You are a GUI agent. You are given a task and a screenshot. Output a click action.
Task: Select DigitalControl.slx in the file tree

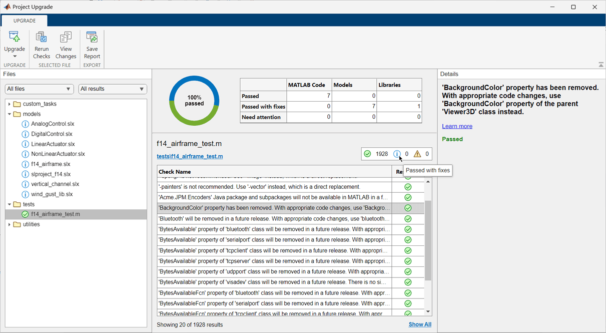click(52, 134)
